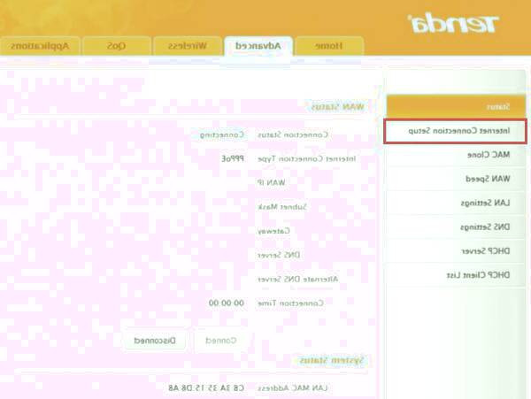This screenshot has width=531, height=399.
Task: Select Status in the sidebar
Action: pos(456,106)
